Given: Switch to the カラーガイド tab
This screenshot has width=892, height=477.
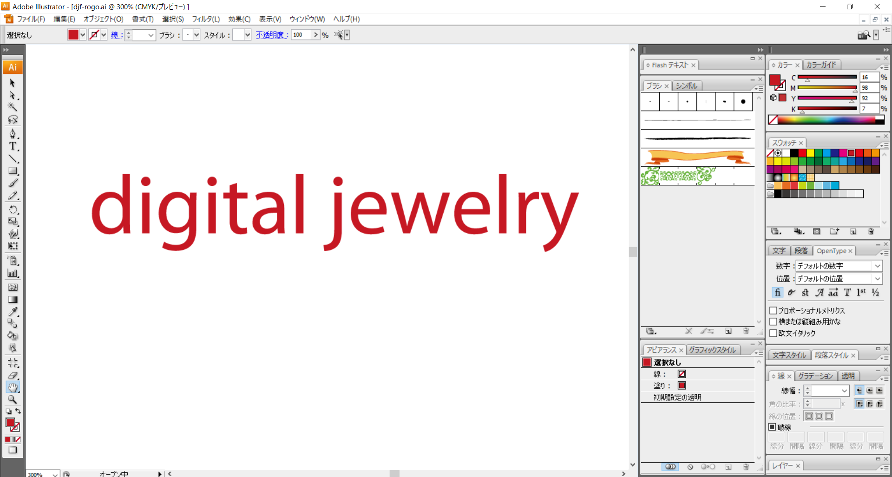Looking at the screenshot, I should [821, 65].
